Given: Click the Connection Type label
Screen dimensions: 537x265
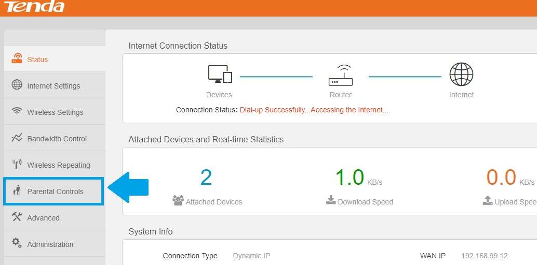Looking at the screenshot, I should pos(190,256).
